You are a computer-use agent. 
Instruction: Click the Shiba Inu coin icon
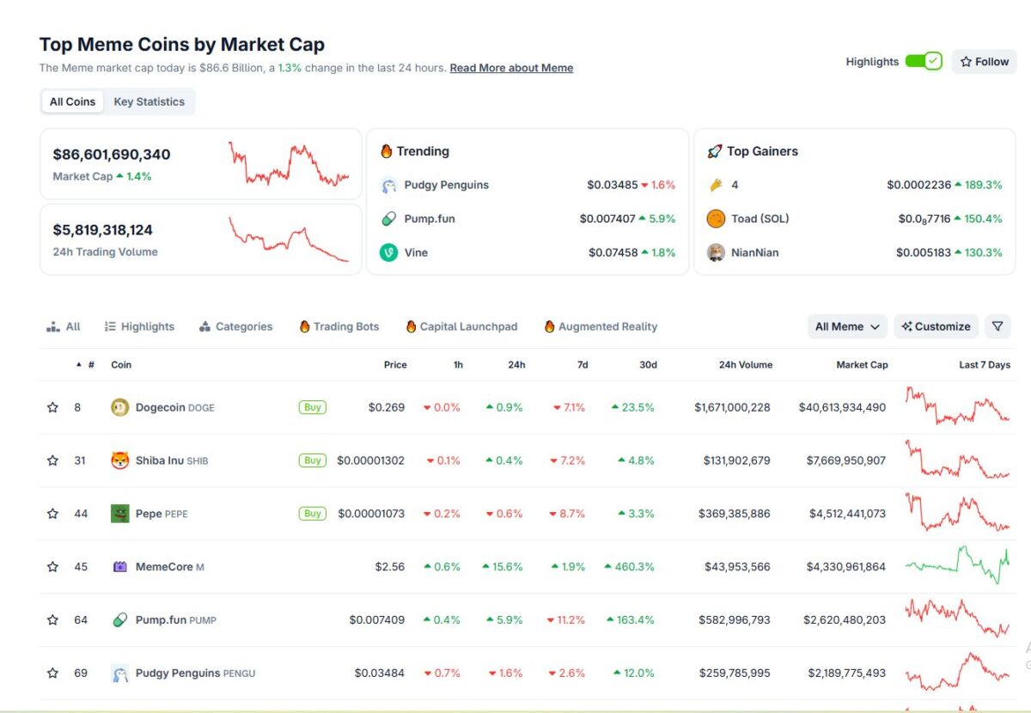click(120, 460)
